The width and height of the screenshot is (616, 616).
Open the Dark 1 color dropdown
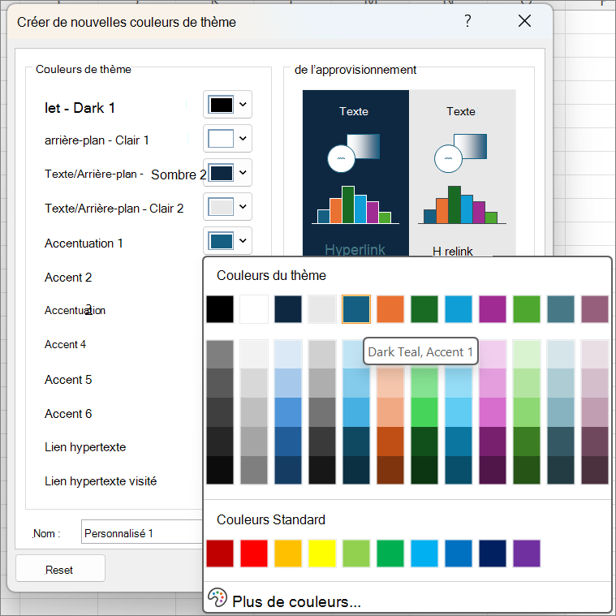pos(227,105)
